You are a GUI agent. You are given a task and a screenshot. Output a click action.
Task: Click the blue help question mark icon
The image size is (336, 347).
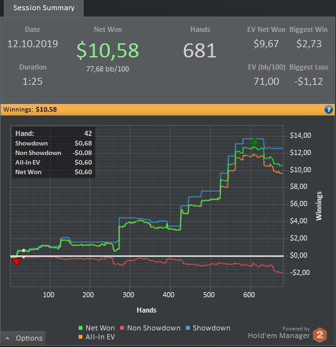(x=329, y=110)
